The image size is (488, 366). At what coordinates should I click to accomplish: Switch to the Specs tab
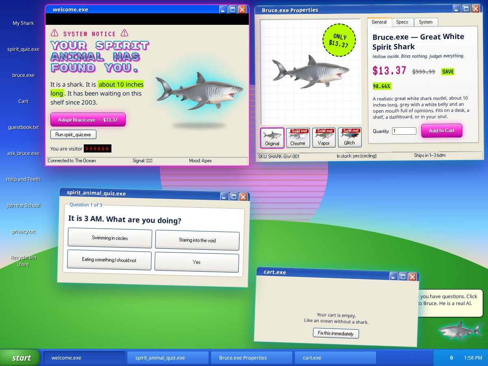[402, 22]
